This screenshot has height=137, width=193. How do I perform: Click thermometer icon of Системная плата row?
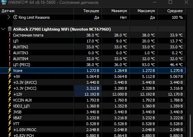(10, 35)
